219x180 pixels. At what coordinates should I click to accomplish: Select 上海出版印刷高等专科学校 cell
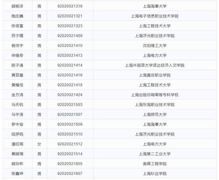155,95
